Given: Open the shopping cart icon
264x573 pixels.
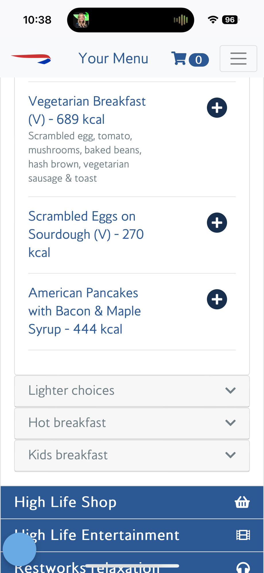Looking at the screenshot, I should point(179,59).
